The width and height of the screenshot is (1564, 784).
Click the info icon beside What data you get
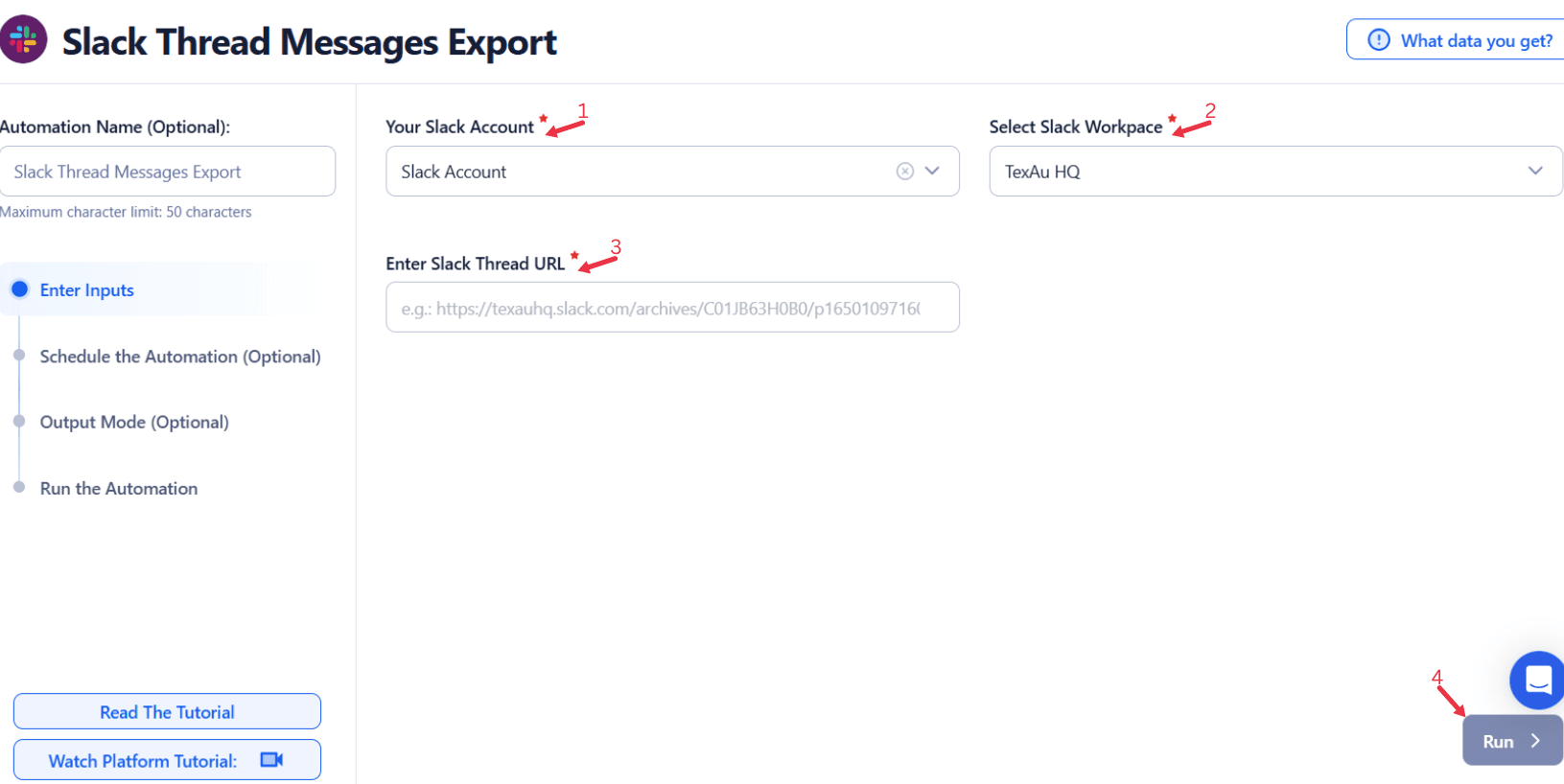(1378, 40)
